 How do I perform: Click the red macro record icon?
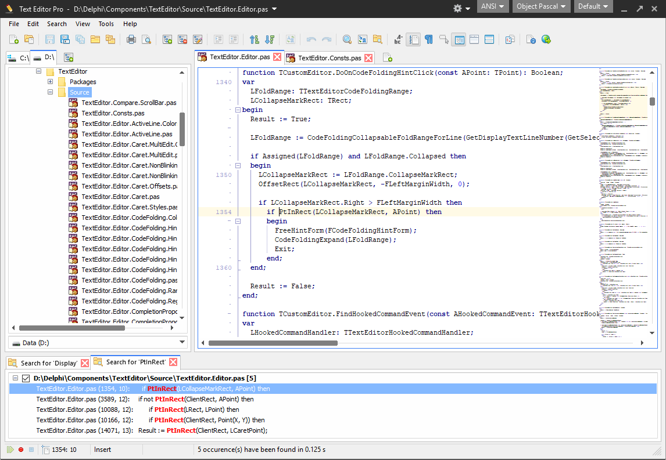coord(21,450)
